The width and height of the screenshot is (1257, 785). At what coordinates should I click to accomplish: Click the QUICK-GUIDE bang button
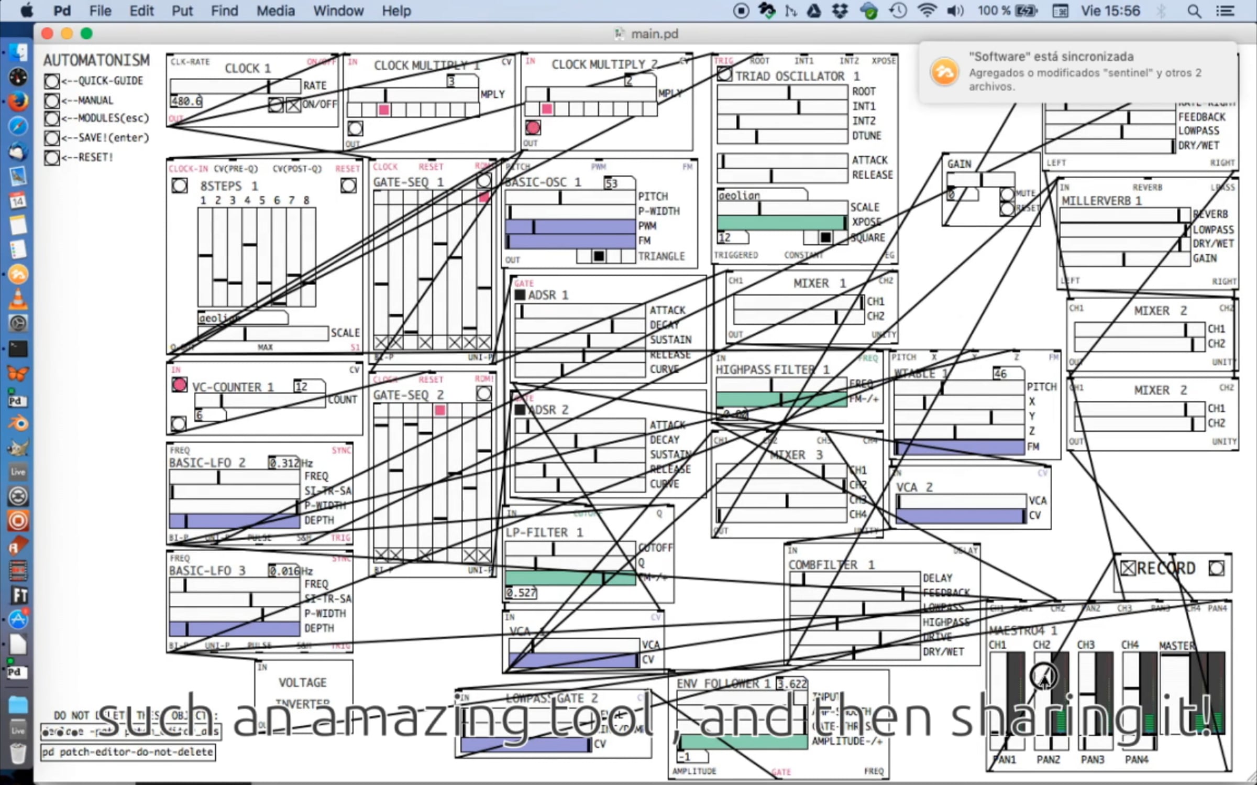pos(51,81)
